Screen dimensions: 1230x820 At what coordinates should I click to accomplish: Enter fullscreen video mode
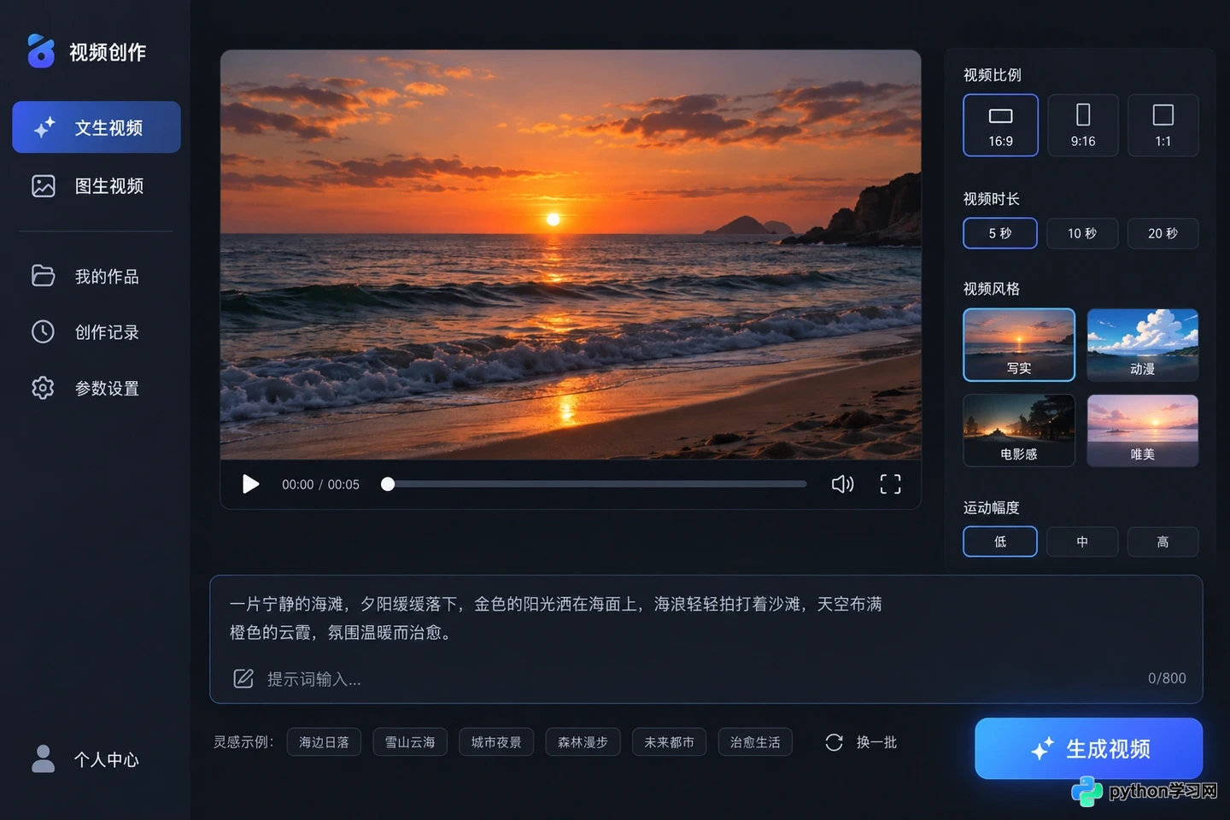pyautogui.click(x=890, y=484)
